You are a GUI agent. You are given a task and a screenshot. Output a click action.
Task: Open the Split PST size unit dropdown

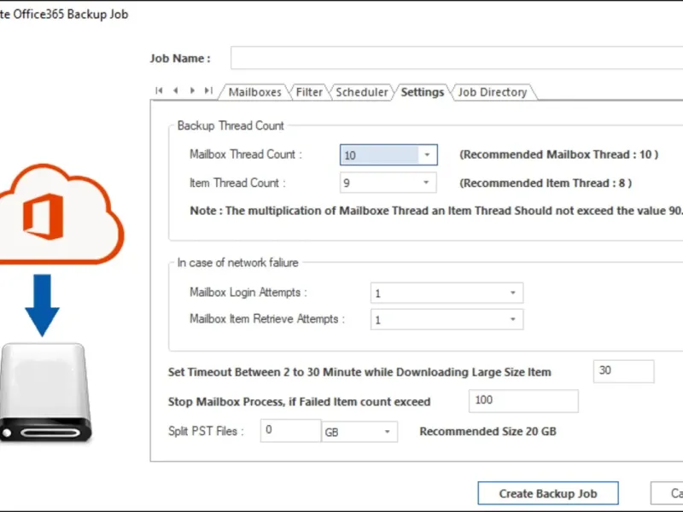pos(387,432)
